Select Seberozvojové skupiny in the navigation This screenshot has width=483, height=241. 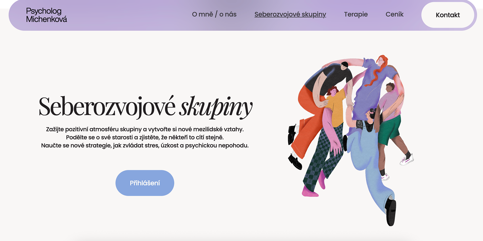290,14
